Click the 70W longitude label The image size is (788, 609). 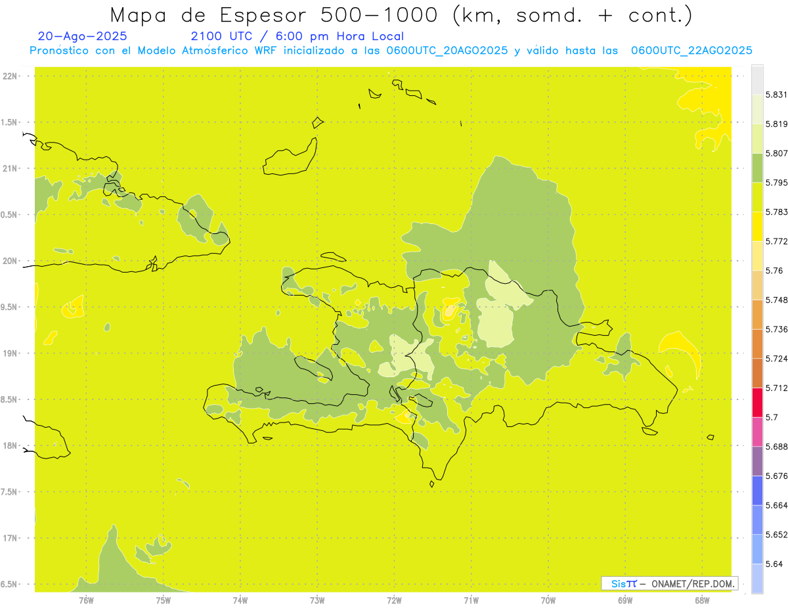pyautogui.click(x=548, y=600)
